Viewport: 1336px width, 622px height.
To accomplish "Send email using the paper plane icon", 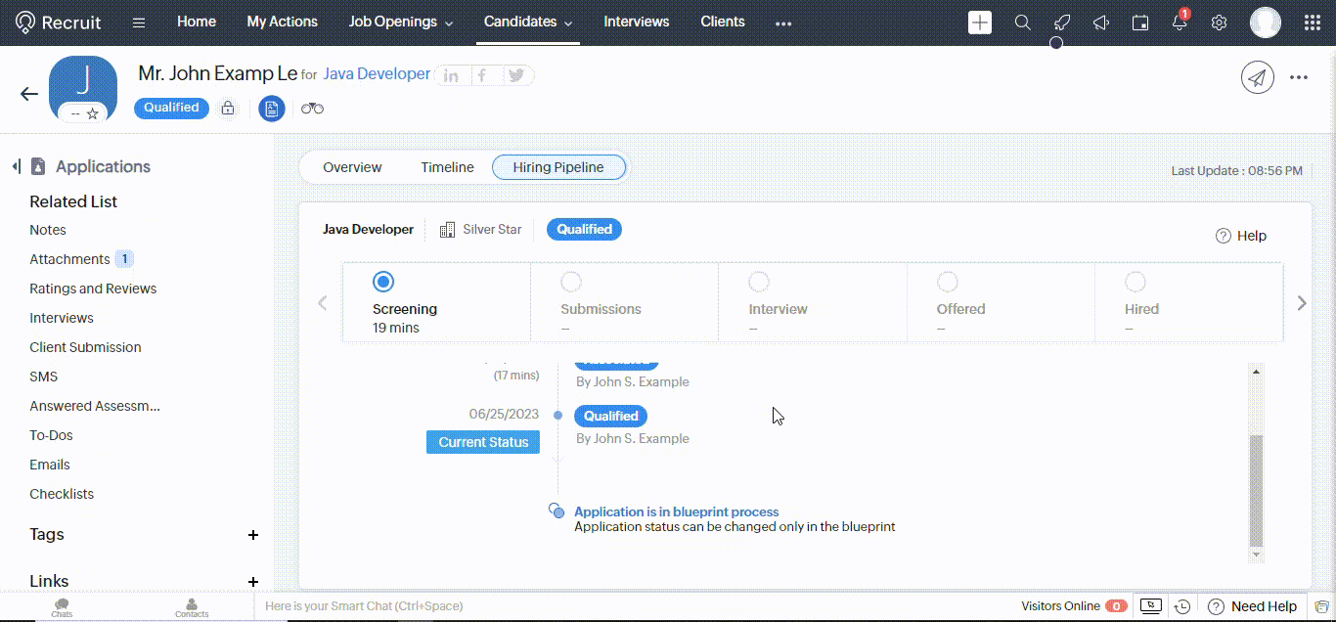I will click(x=1258, y=77).
